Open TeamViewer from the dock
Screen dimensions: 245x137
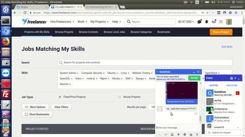click(6, 73)
